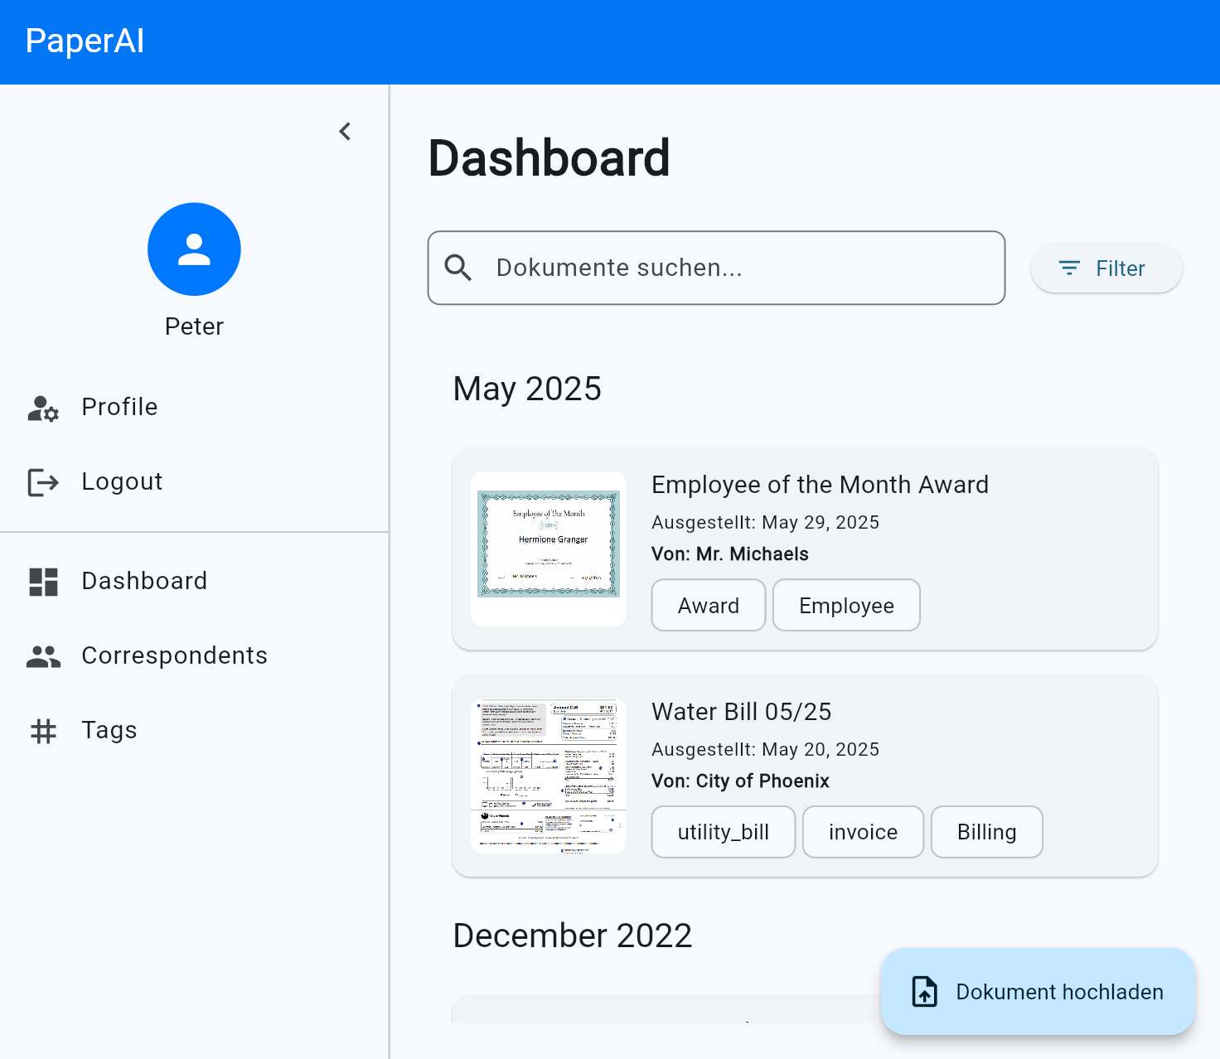Click Peter's blue user avatar icon
The height and width of the screenshot is (1059, 1220).
click(194, 249)
